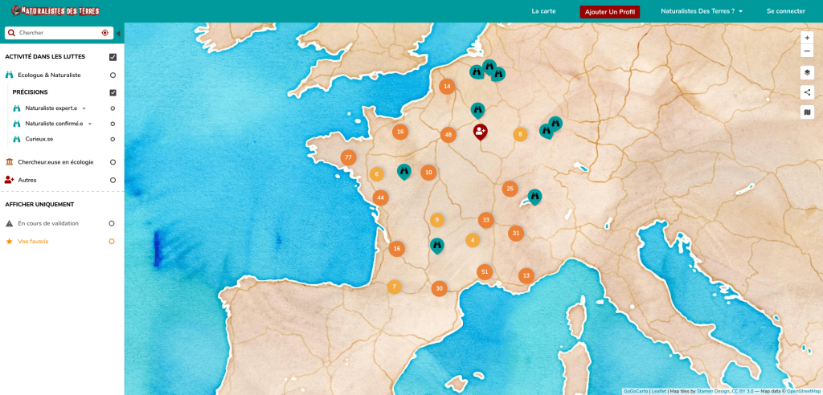Zoom in on the map

807,38
